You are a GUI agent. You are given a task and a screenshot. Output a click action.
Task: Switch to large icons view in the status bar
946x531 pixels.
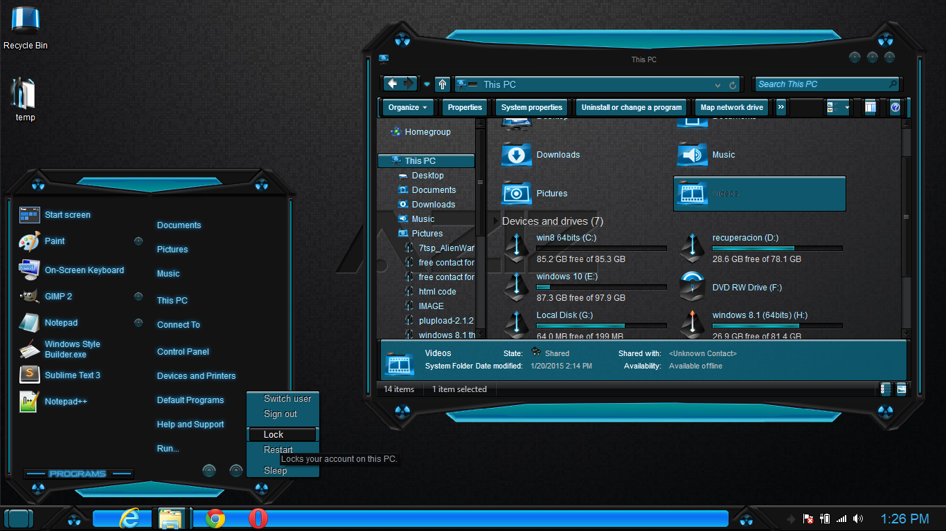(901, 389)
